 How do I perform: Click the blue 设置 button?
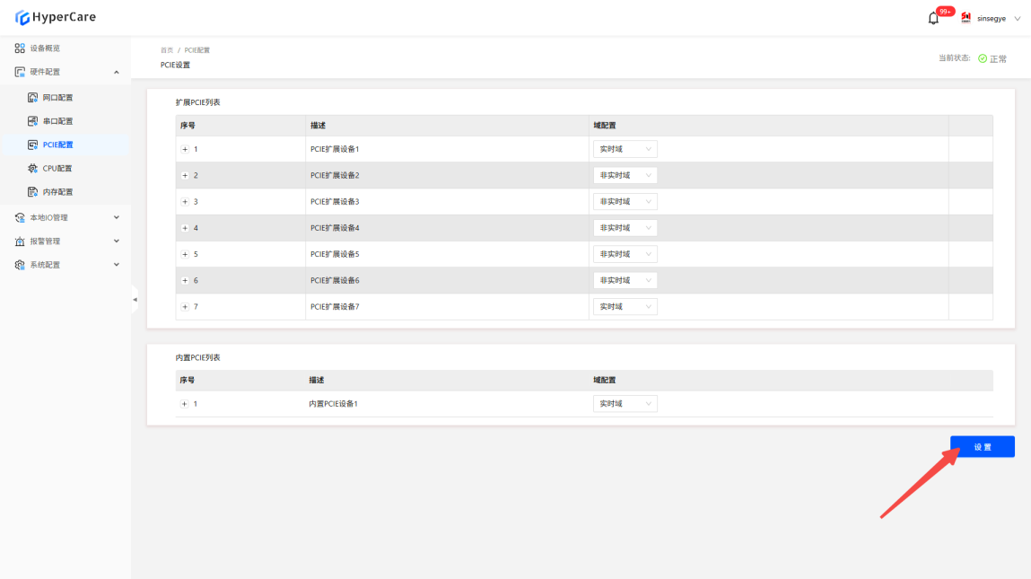(983, 447)
